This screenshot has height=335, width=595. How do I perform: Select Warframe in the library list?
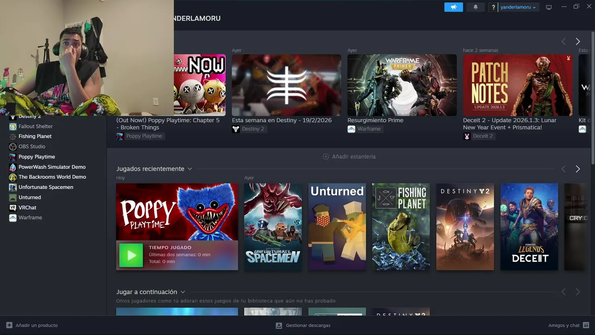[30, 218]
